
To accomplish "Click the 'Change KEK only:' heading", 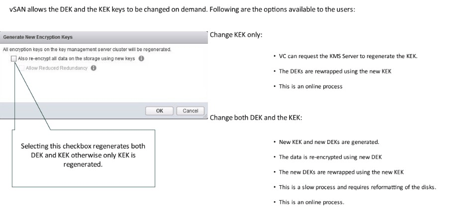I will point(236,35).
